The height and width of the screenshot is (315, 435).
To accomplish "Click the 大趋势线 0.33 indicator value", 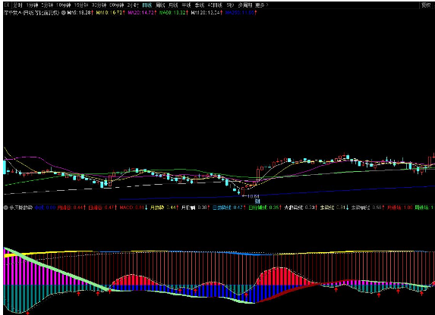I will point(301,207).
